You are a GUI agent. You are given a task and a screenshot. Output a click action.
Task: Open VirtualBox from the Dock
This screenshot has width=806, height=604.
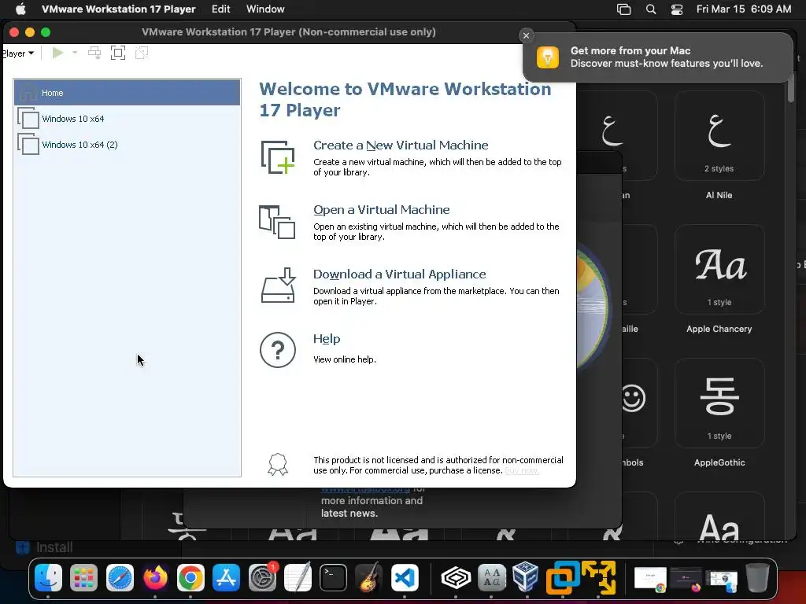527,576
